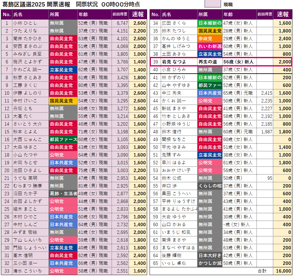Click the total value 16,000

282,271
